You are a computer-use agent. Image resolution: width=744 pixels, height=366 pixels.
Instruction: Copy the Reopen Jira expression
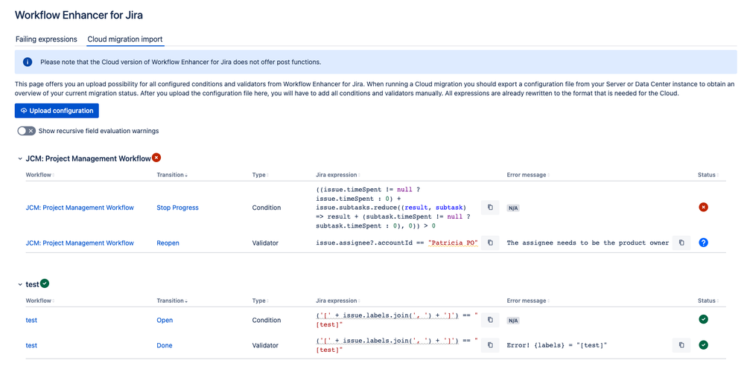click(490, 243)
